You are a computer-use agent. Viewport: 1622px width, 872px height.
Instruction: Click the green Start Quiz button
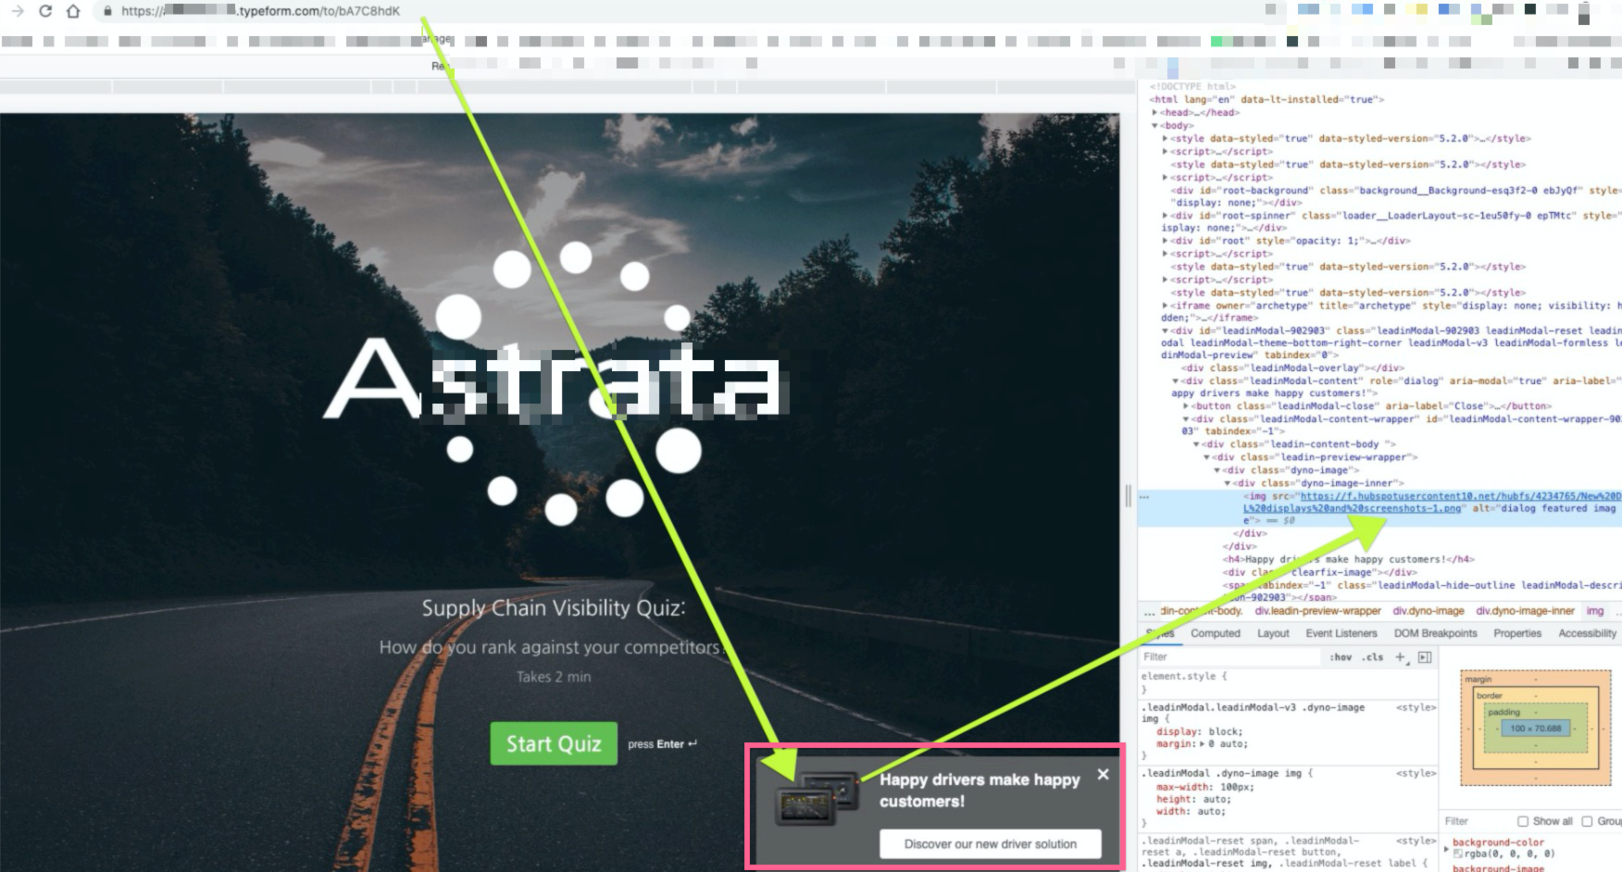point(554,744)
